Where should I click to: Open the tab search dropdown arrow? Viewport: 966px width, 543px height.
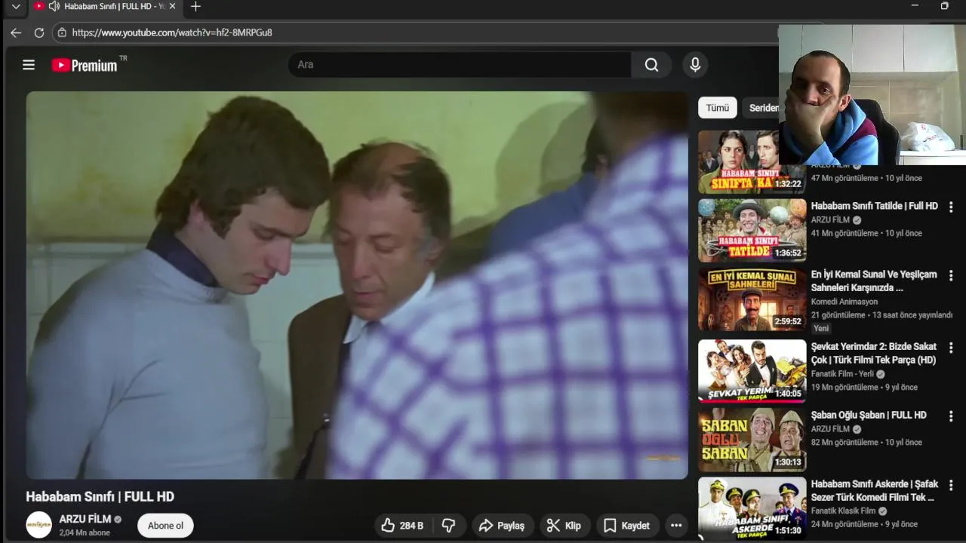pos(15,7)
